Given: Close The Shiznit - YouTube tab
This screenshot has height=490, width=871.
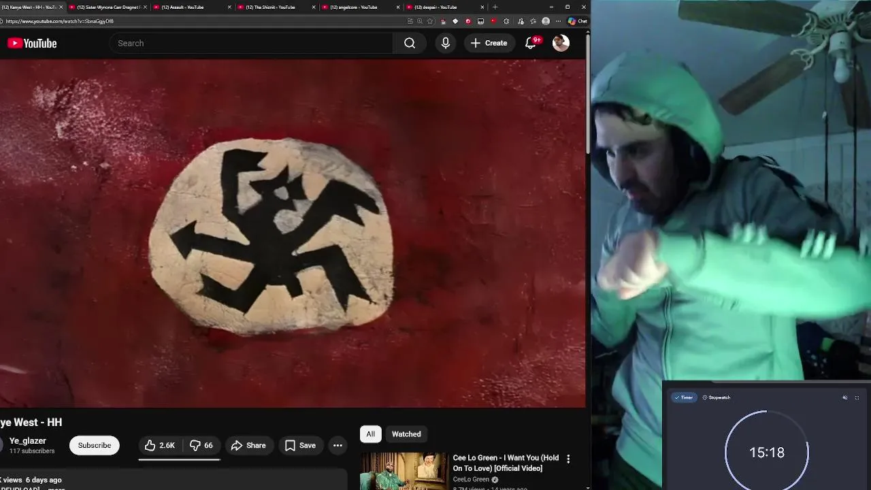Looking at the screenshot, I should 314,7.
